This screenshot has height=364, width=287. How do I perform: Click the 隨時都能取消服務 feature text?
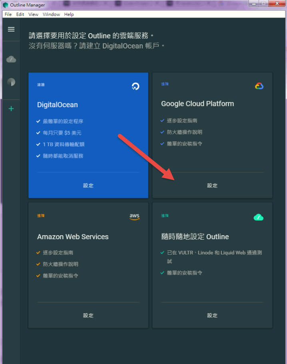click(63, 156)
